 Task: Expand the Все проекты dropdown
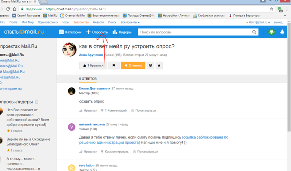[x=130, y=22]
